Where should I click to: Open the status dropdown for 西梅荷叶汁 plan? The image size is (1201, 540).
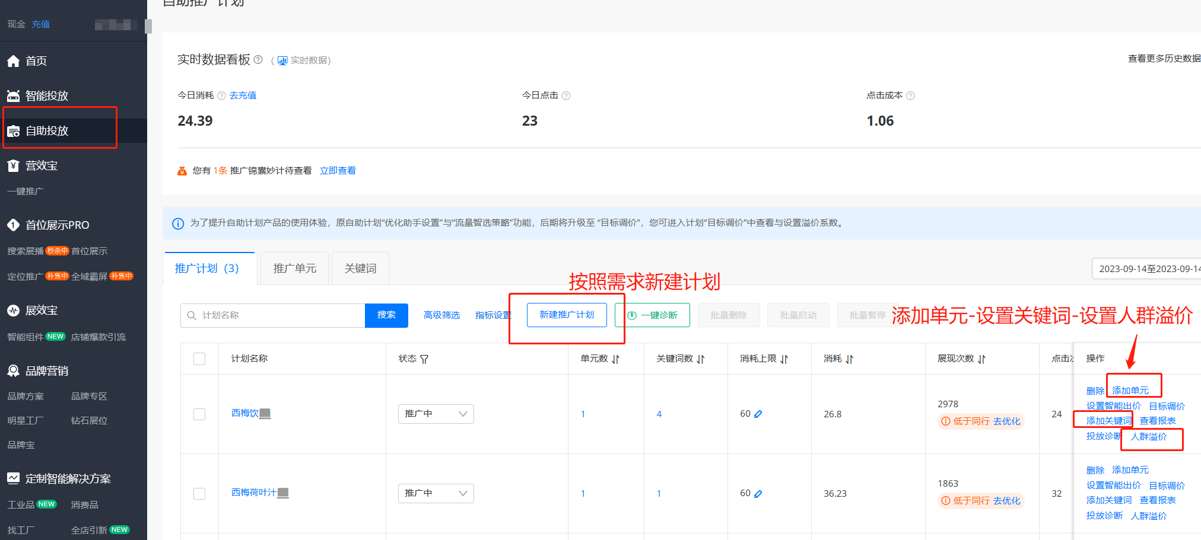tap(436, 493)
